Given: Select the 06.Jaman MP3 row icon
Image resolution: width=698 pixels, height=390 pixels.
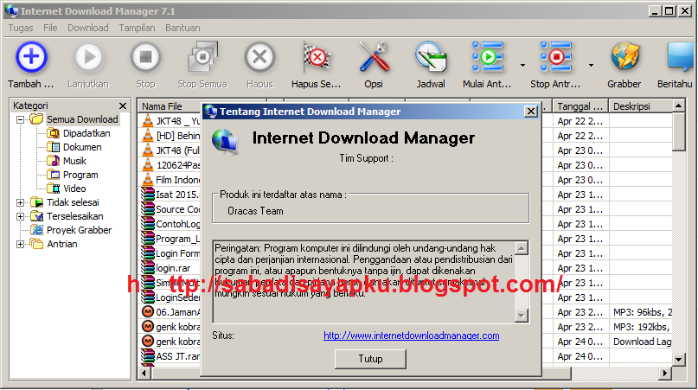Looking at the screenshot, I should click(147, 312).
